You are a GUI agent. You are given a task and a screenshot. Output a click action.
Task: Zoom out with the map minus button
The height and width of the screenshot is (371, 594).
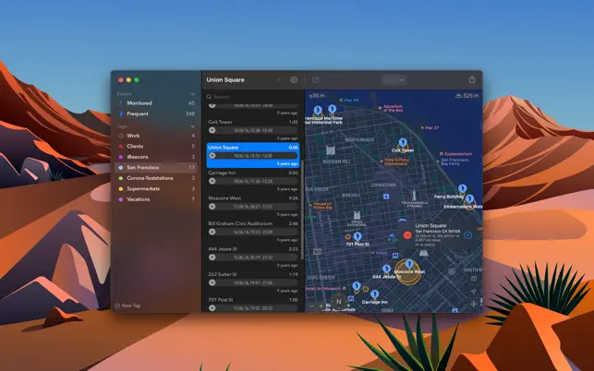311,305
